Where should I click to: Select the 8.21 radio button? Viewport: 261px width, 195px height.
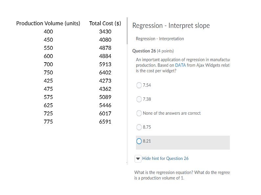tap(139, 141)
